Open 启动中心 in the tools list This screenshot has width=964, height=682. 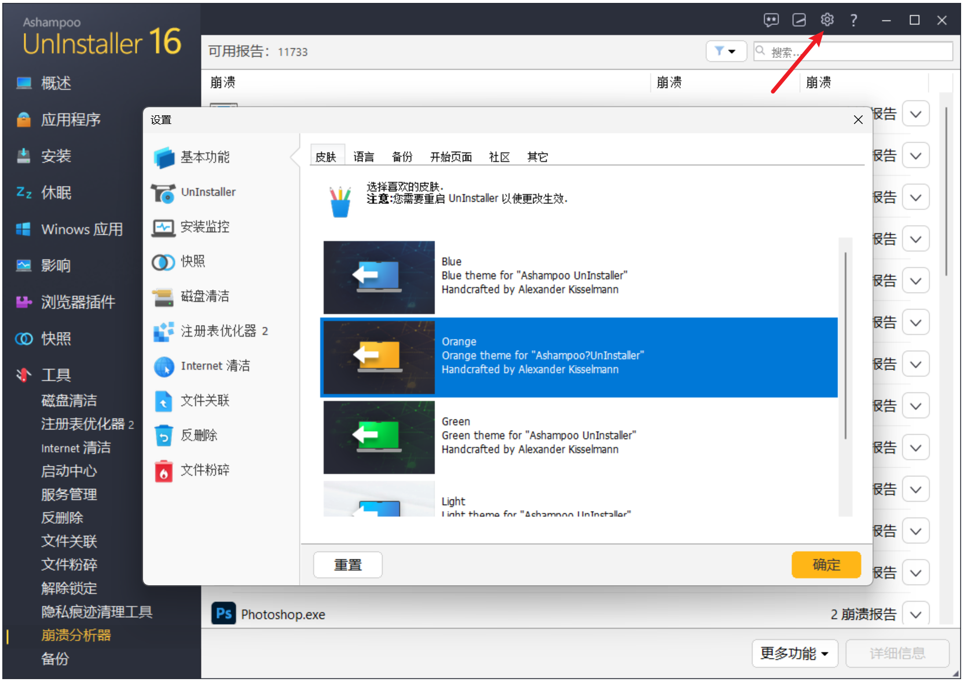pyautogui.click(x=69, y=471)
